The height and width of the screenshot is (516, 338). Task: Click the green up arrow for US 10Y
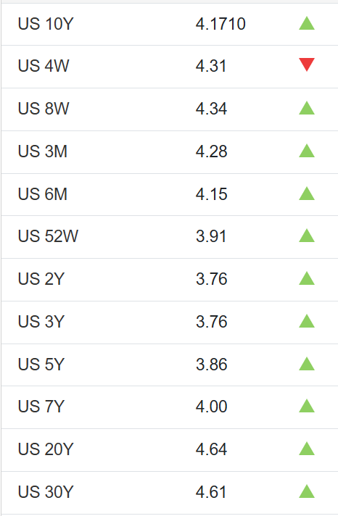307,23
